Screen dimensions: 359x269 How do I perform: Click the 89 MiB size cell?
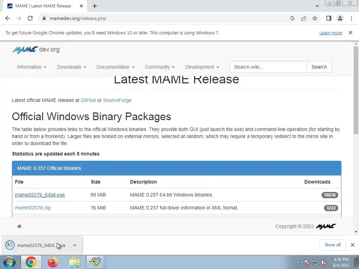(x=98, y=195)
